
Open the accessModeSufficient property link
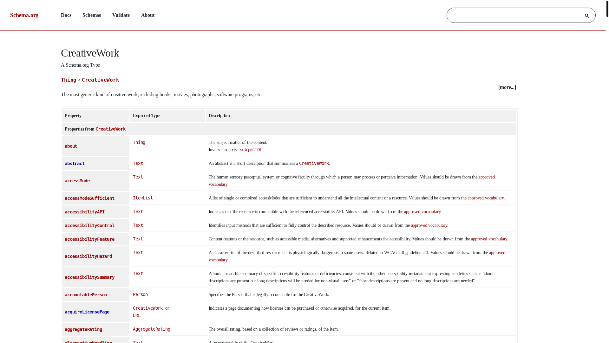[89, 198]
